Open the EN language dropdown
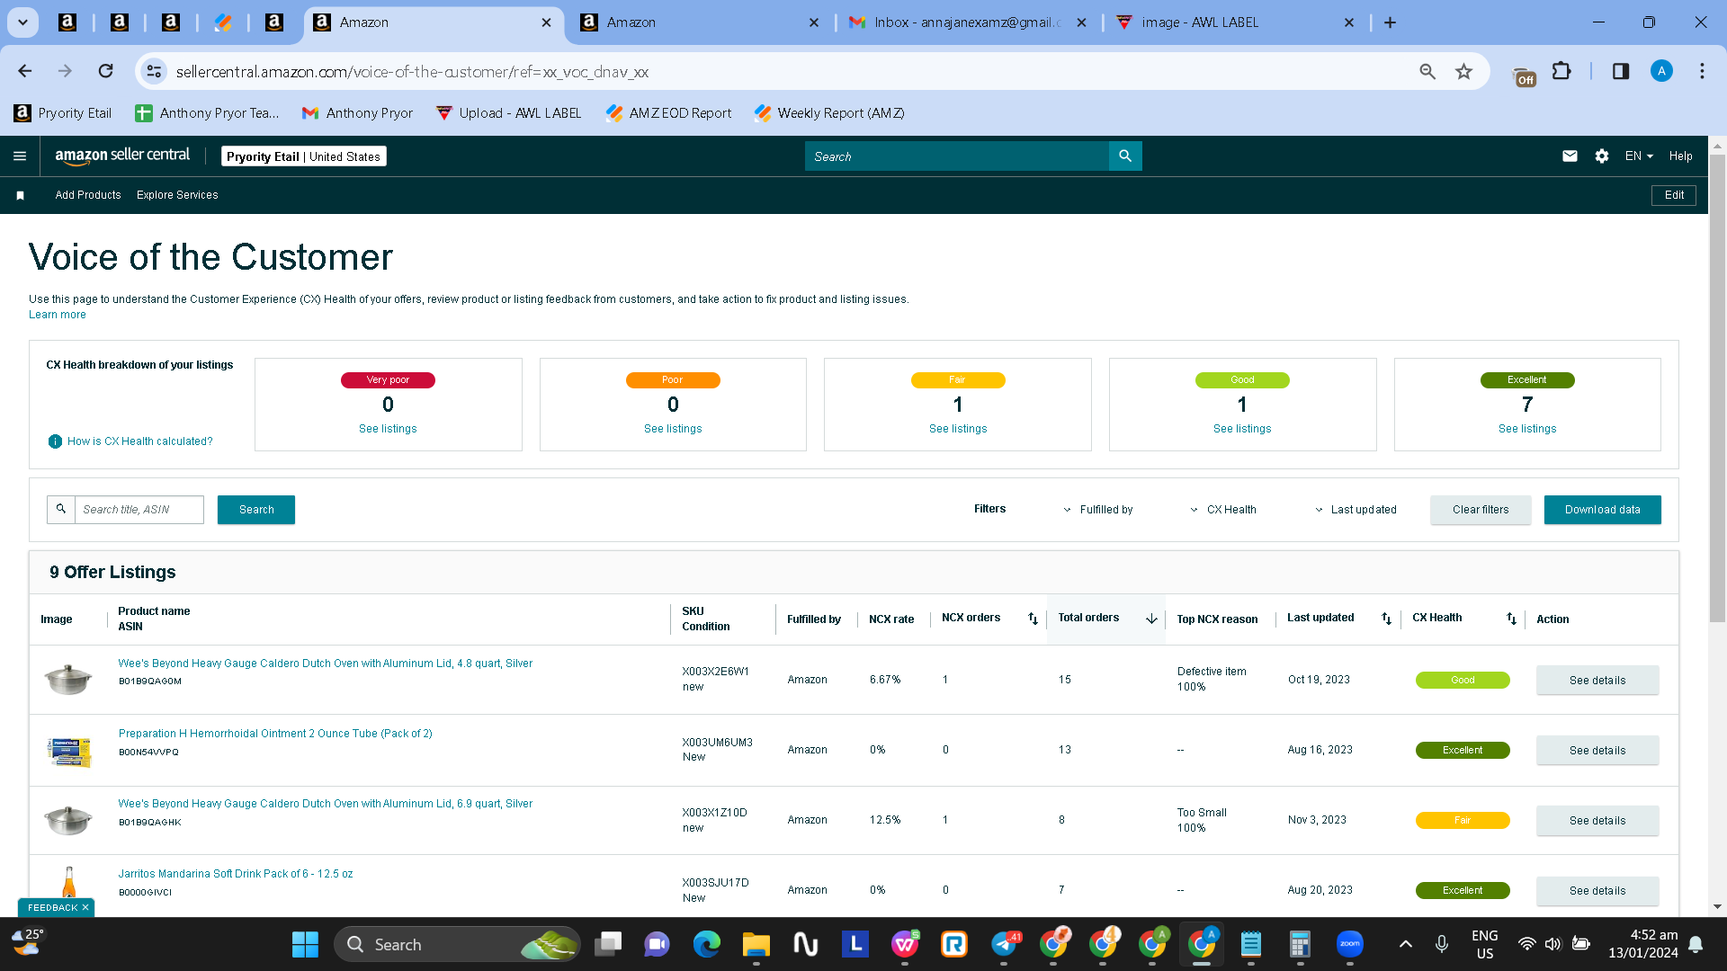Screen dimensions: 1727x971 point(1639,156)
